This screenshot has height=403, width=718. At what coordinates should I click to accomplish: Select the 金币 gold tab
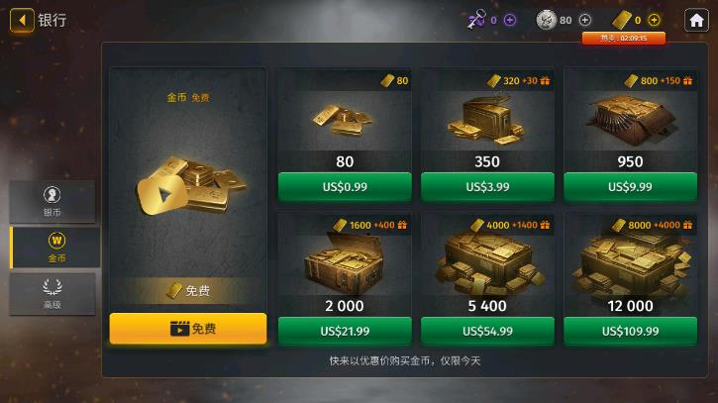pyautogui.click(x=54, y=248)
